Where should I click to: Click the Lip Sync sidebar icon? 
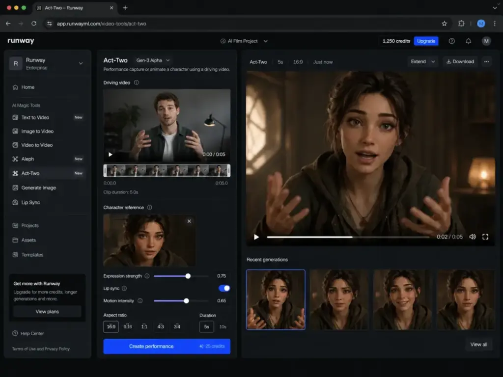coord(15,202)
